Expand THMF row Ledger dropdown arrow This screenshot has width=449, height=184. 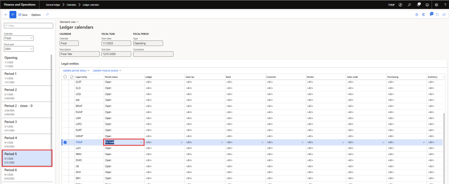(x=182, y=142)
